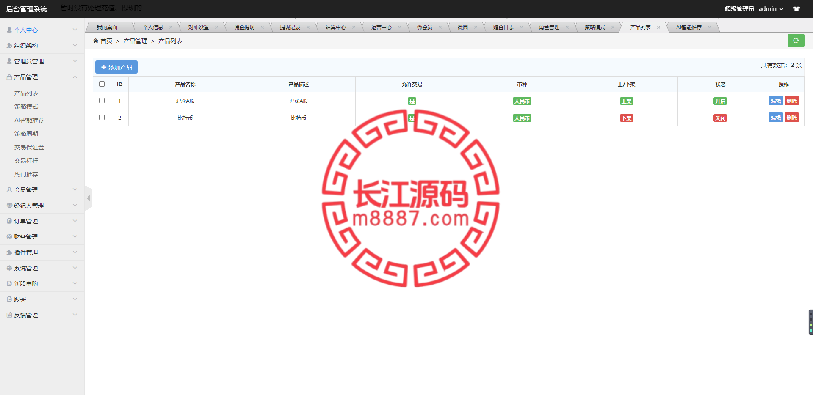Click the home icon in breadcrumb
Screen dimensions: 813x395
(96, 41)
